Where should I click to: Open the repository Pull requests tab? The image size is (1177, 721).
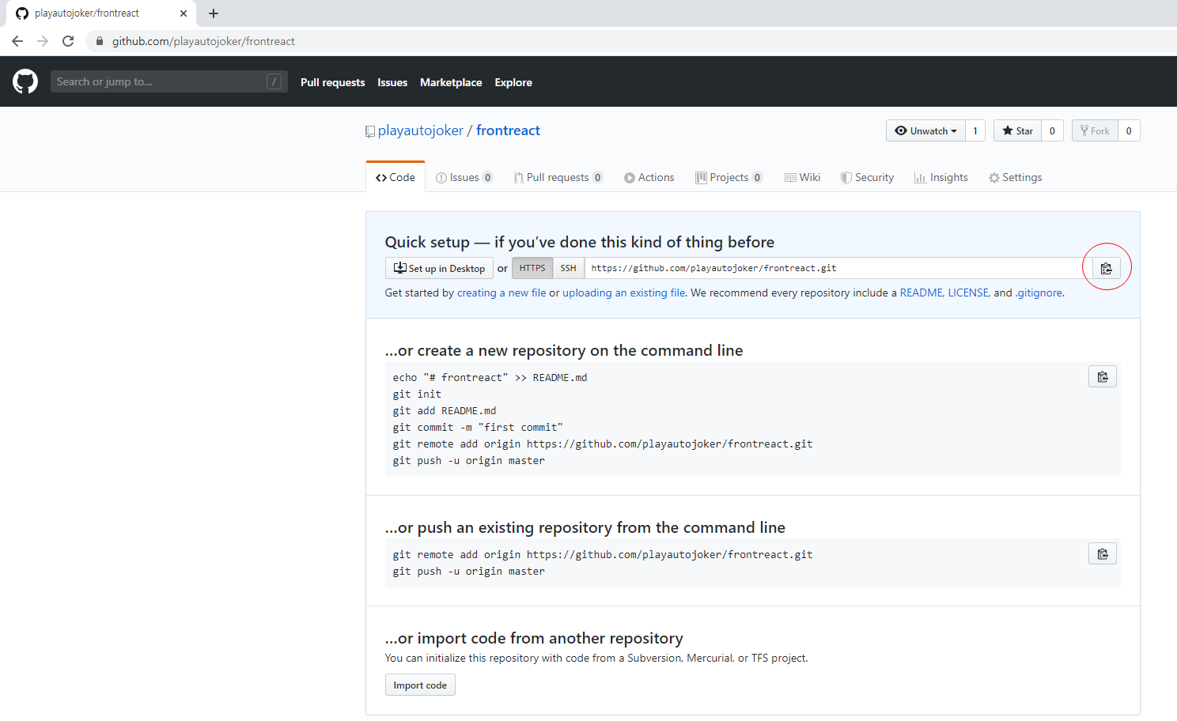click(558, 177)
